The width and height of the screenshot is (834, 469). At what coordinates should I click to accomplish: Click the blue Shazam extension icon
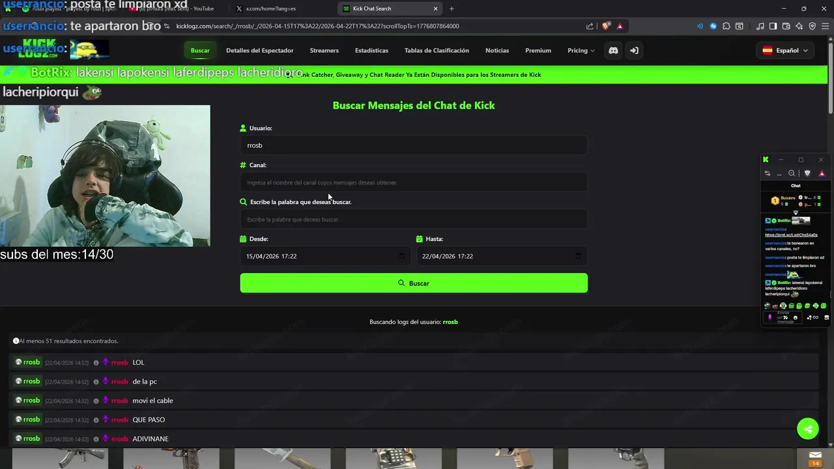[713, 26]
